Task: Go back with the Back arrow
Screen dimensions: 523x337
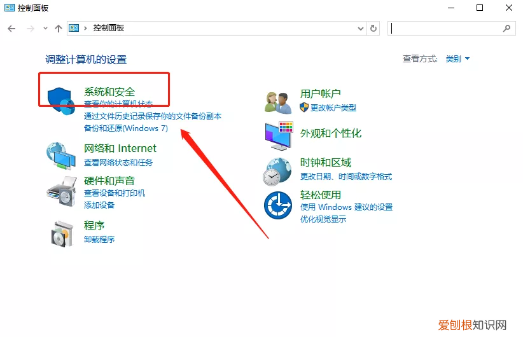Action: coord(11,29)
